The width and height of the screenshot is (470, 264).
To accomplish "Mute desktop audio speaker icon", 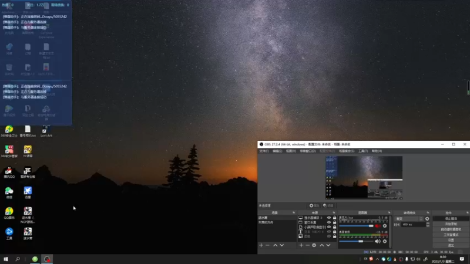I will pos(378,241).
